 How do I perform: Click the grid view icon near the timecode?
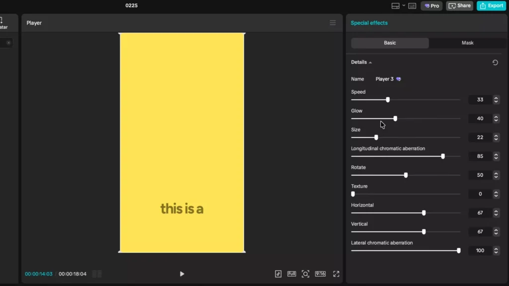pos(96,274)
